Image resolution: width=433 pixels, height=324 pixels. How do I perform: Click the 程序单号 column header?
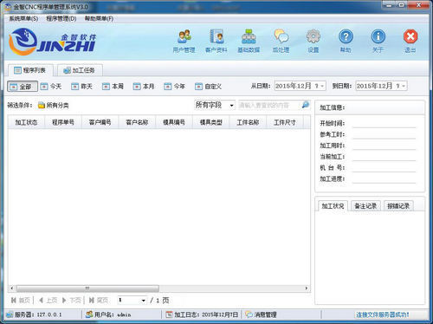pos(63,122)
